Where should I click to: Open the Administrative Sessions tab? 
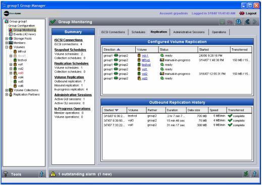click(x=189, y=32)
